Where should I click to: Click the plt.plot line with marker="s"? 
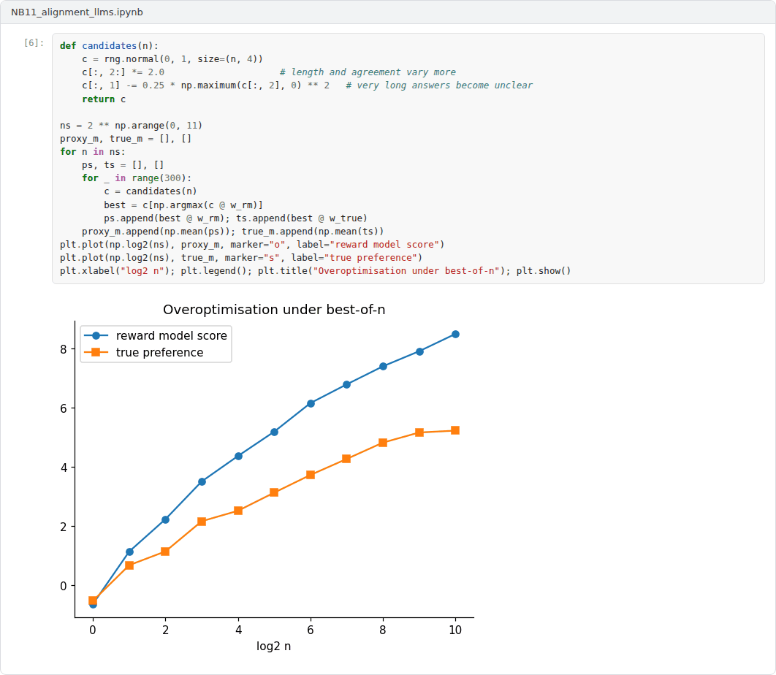pyautogui.click(x=241, y=257)
